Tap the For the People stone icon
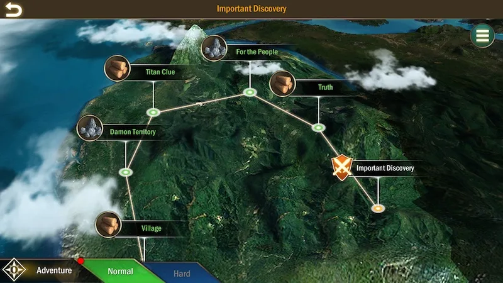This screenshot has height=283, width=503. (214, 48)
